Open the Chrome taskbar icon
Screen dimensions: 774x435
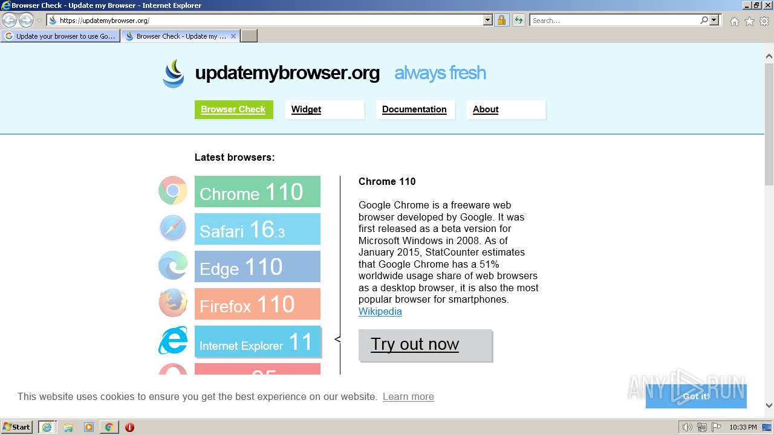click(x=109, y=427)
